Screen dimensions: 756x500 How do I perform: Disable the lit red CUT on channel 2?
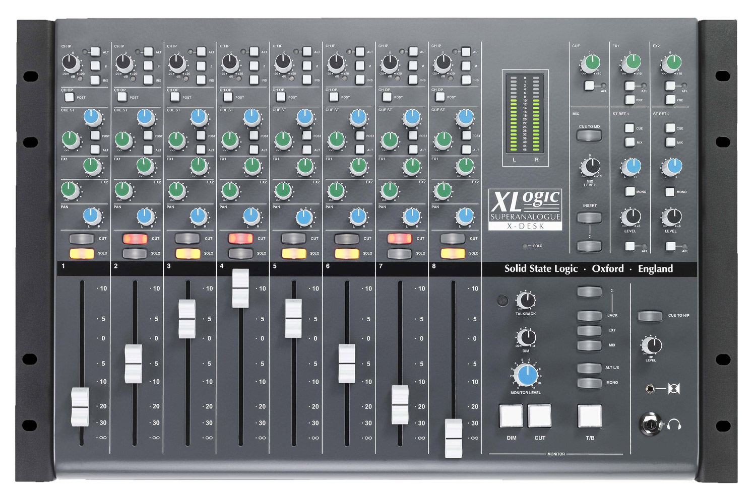[x=135, y=239]
